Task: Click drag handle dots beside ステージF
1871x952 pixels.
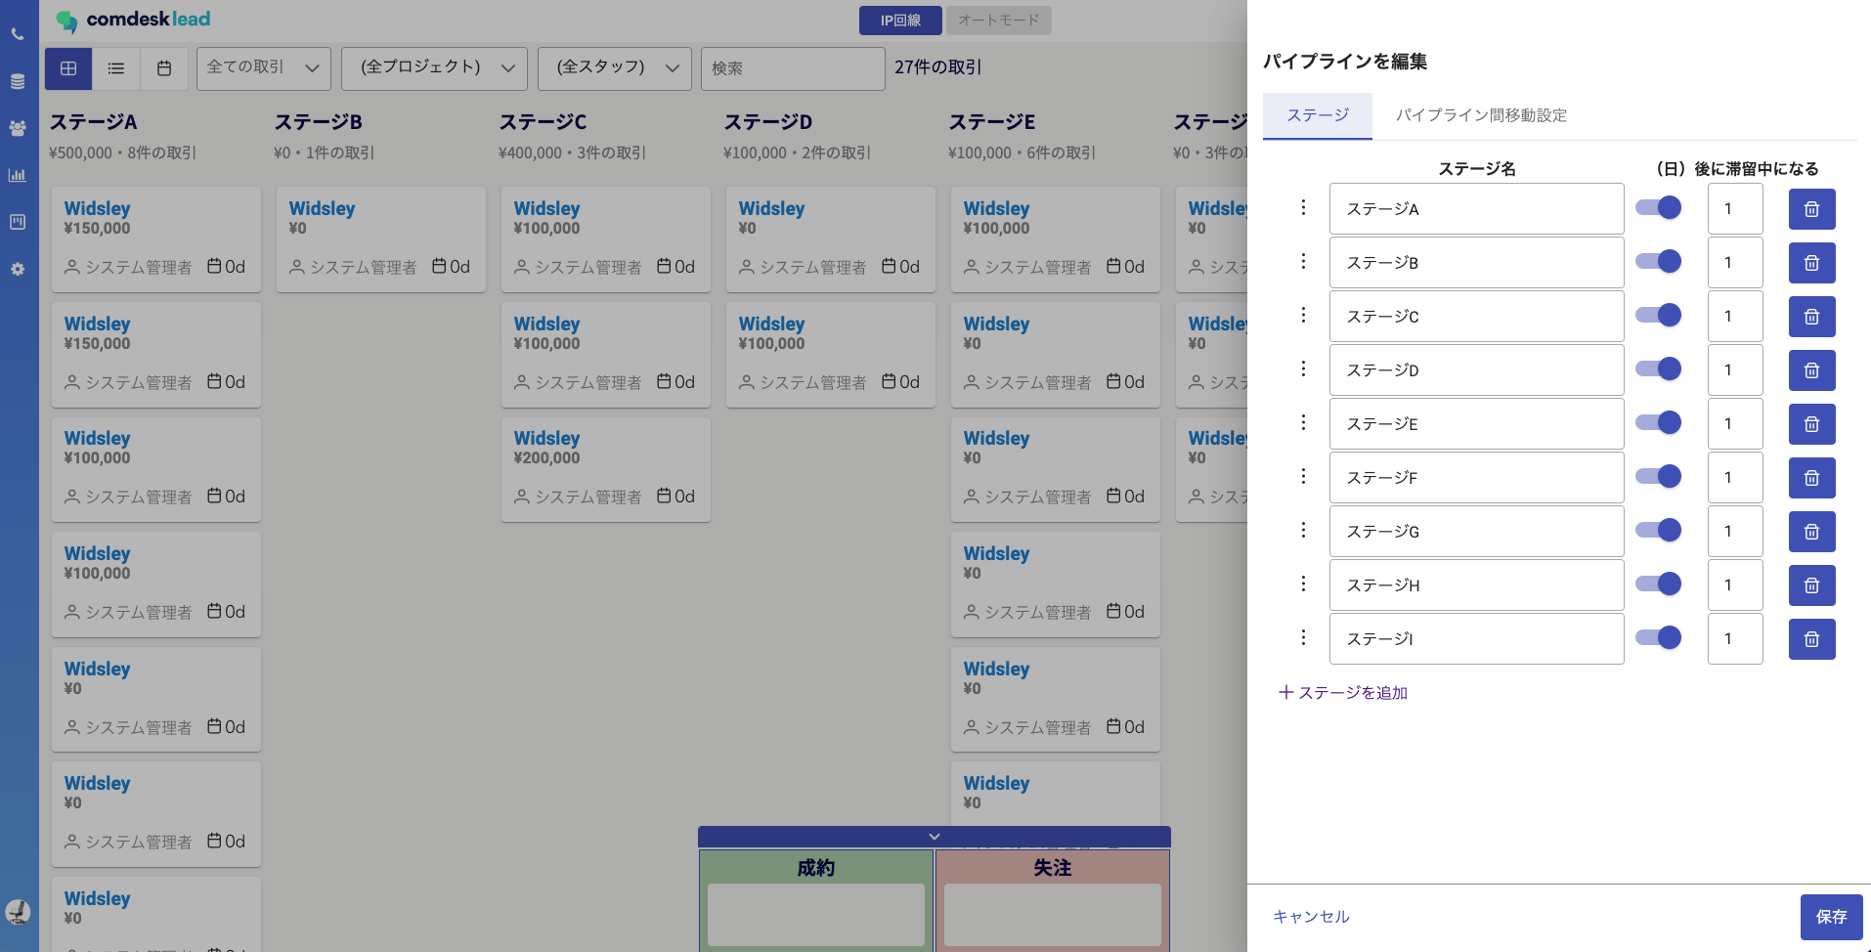Action: coord(1303,476)
